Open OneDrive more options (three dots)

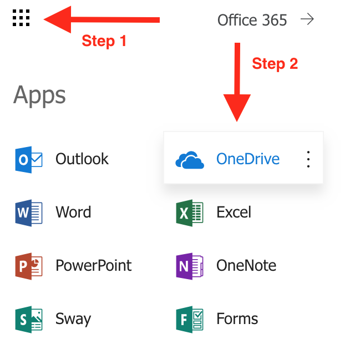coord(308,159)
